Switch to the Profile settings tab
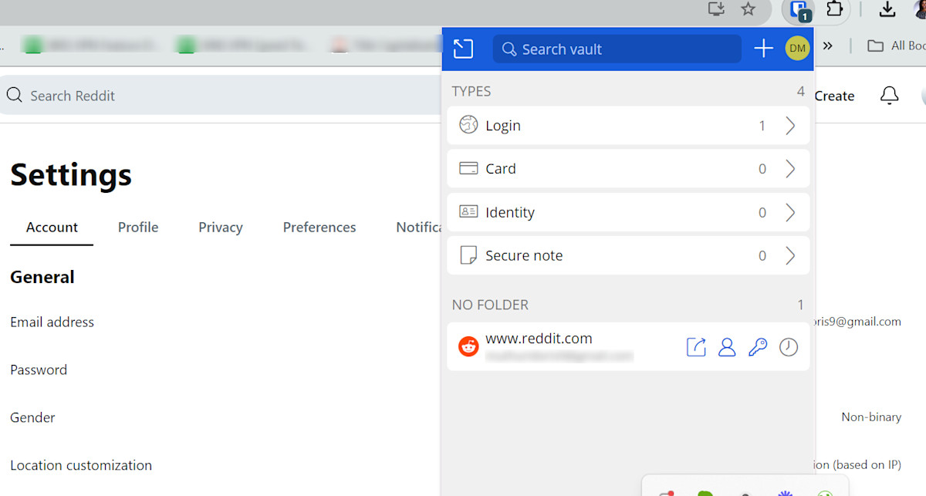Viewport: 926px width, 496px height. [138, 228]
